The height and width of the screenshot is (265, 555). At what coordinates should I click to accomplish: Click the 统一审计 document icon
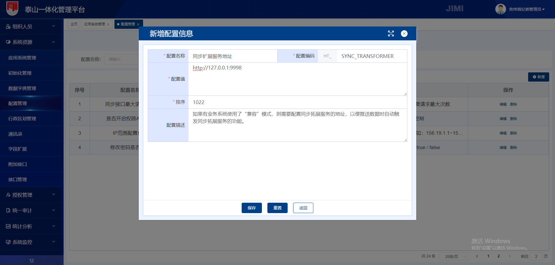pos(8,211)
